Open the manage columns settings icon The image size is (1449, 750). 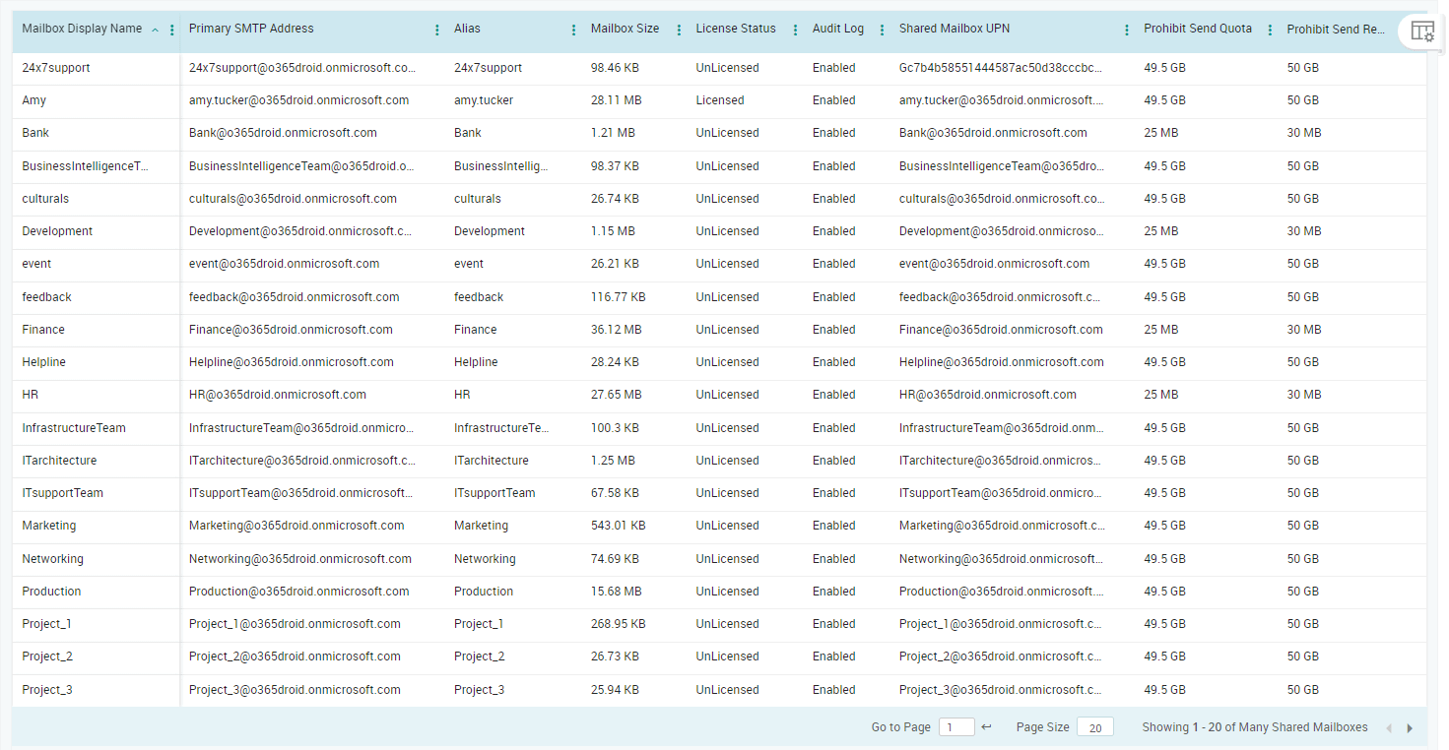1422,31
